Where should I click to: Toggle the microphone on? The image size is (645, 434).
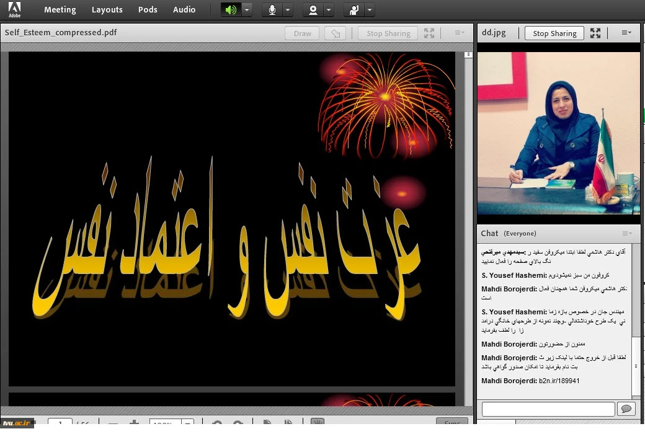[x=272, y=10]
